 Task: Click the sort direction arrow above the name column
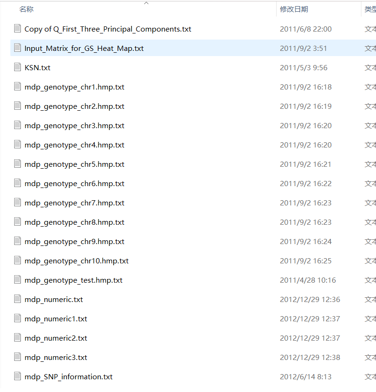(x=147, y=3)
